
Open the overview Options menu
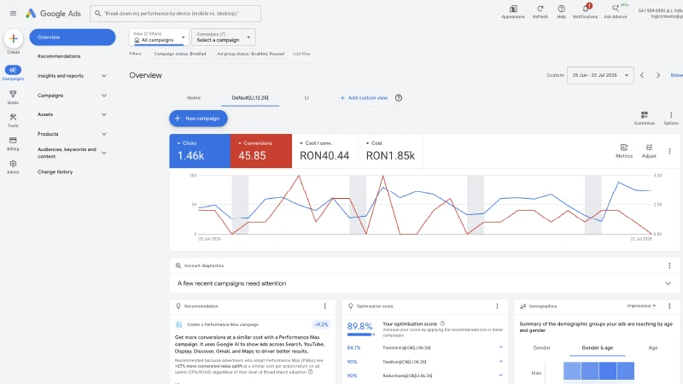click(x=671, y=118)
